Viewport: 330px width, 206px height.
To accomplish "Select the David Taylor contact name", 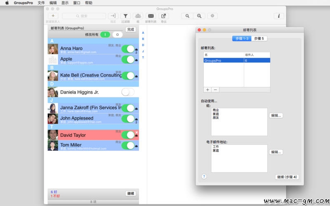I will (73, 135).
